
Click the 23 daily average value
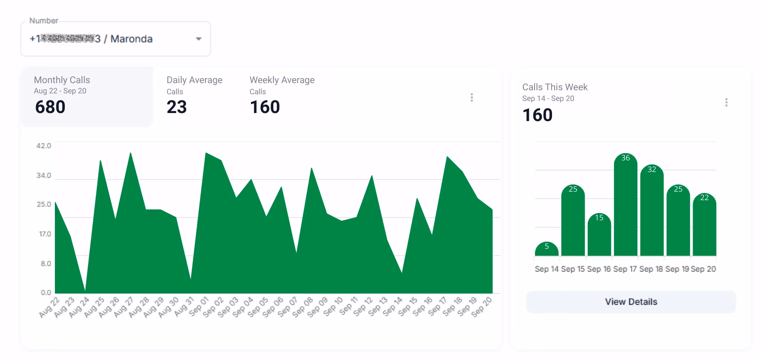click(x=177, y=107)
